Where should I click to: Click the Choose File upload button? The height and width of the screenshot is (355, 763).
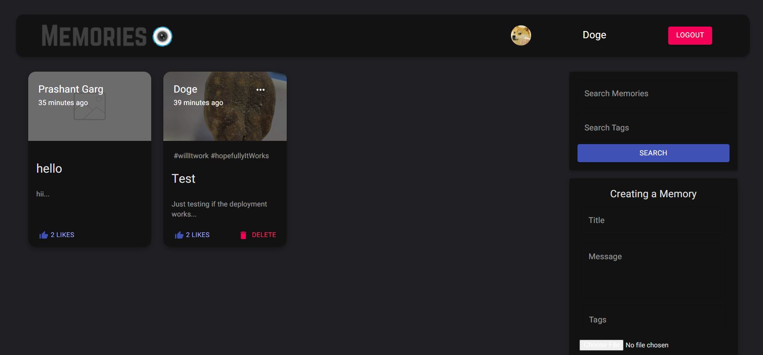click(601, 345)
